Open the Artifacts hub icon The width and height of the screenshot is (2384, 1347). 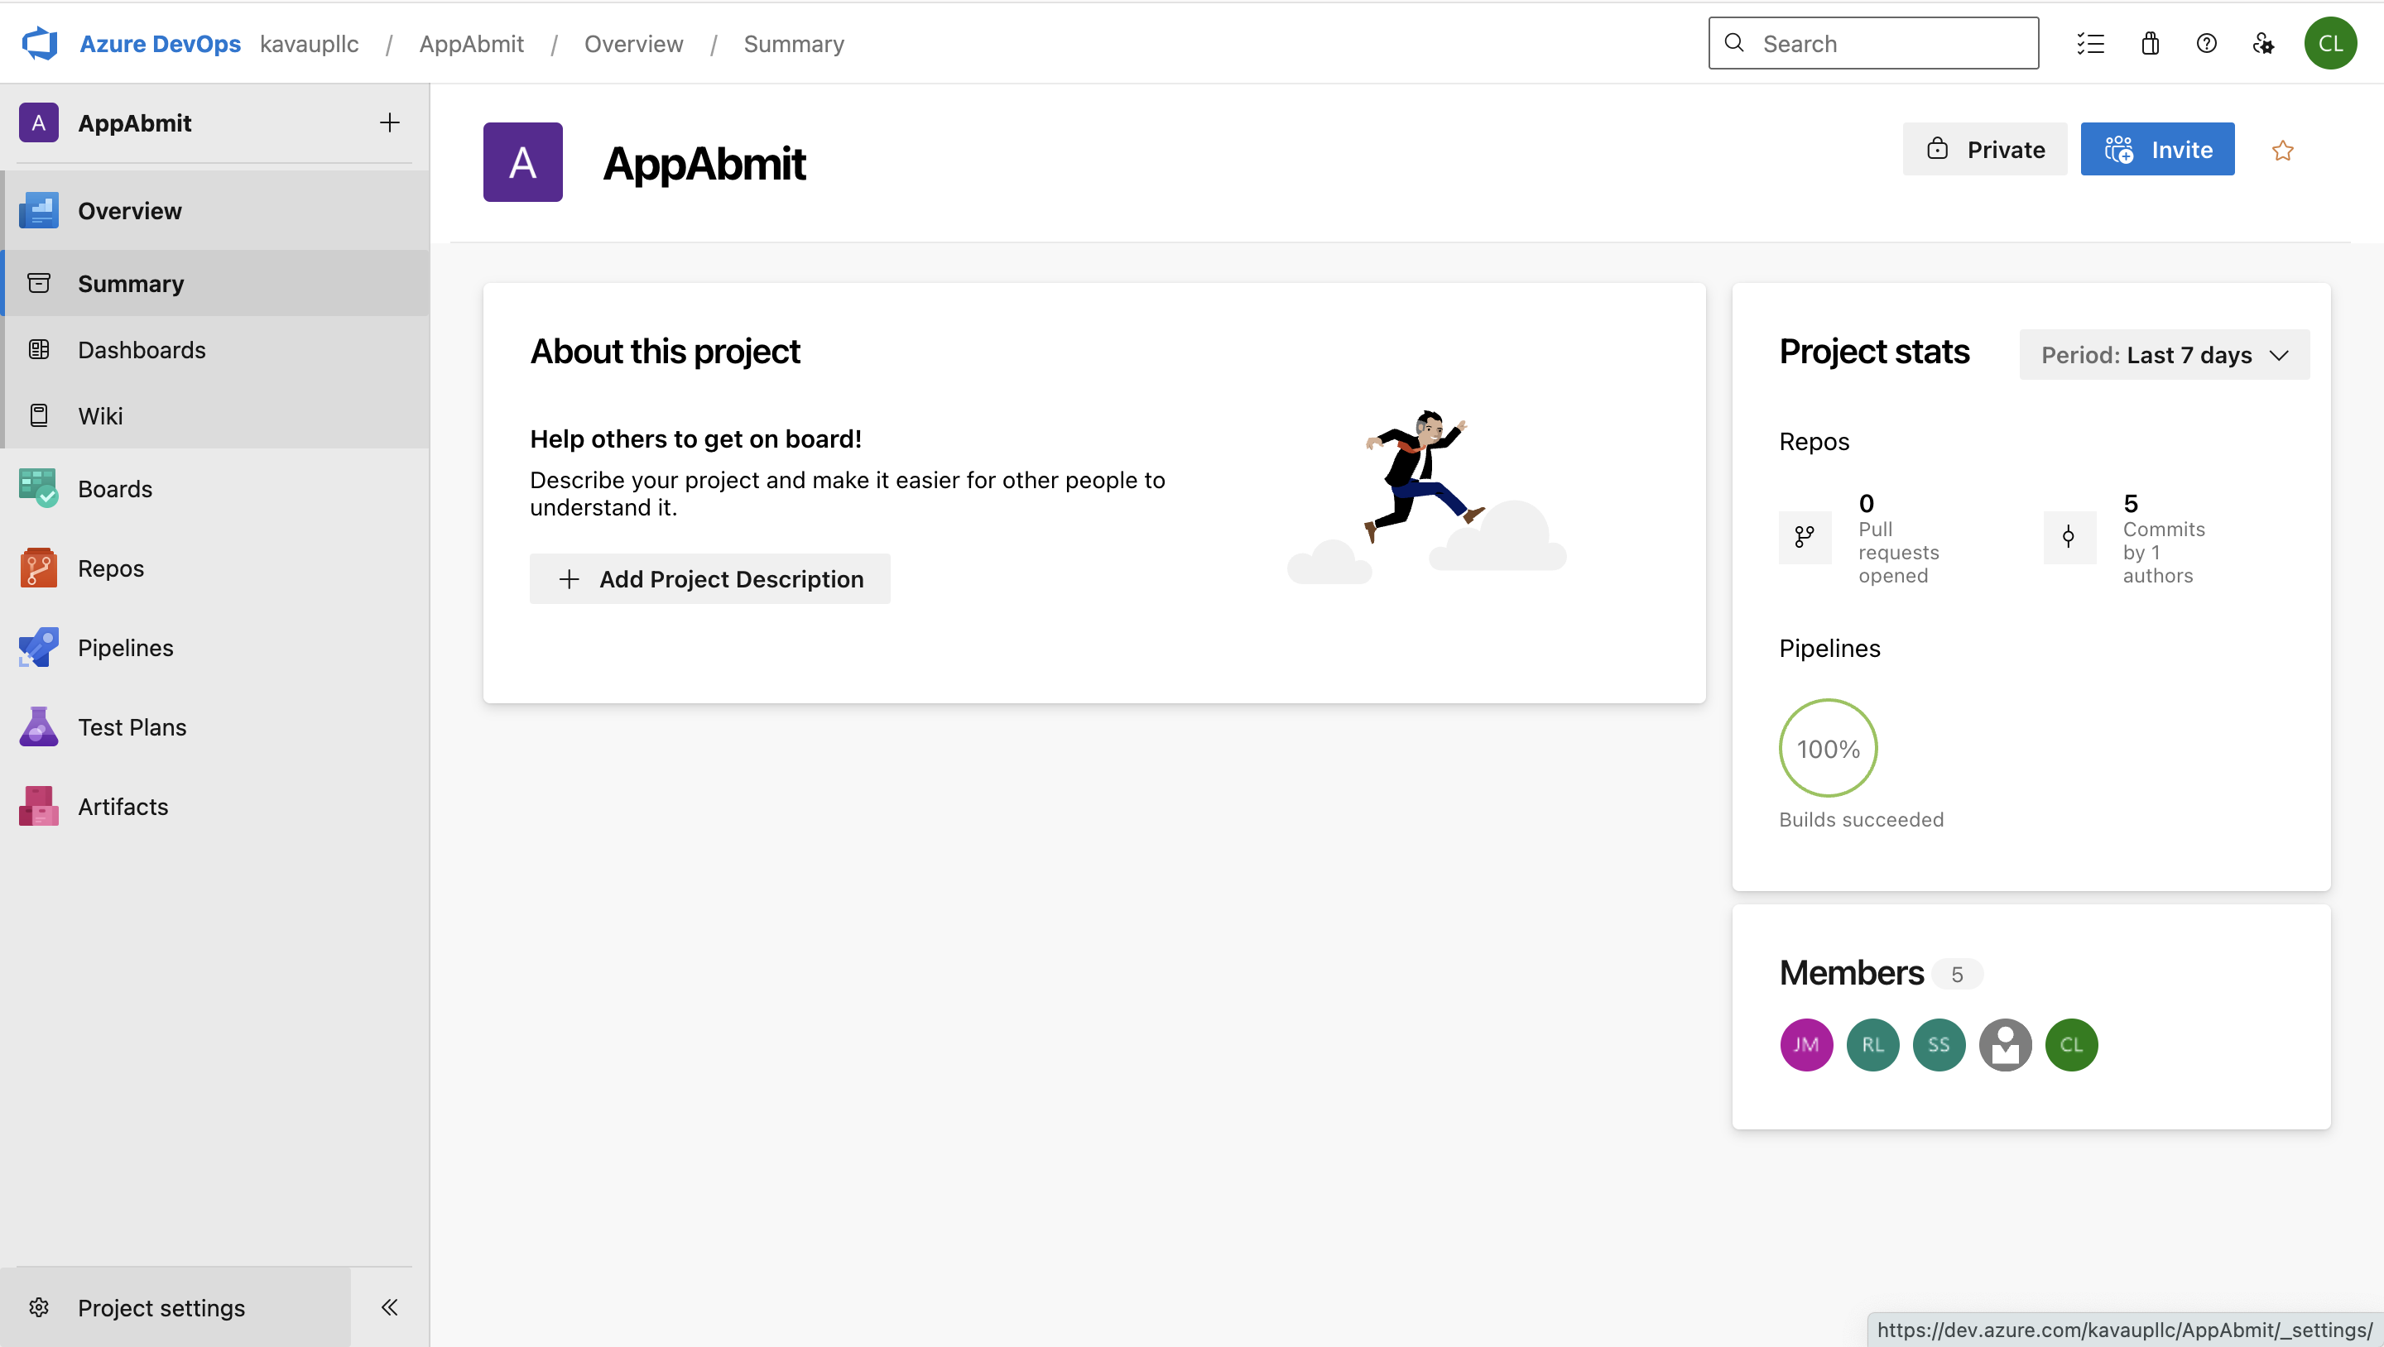38,806
